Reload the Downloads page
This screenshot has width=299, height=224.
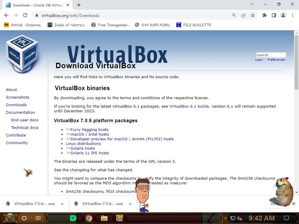coord(25,15)
